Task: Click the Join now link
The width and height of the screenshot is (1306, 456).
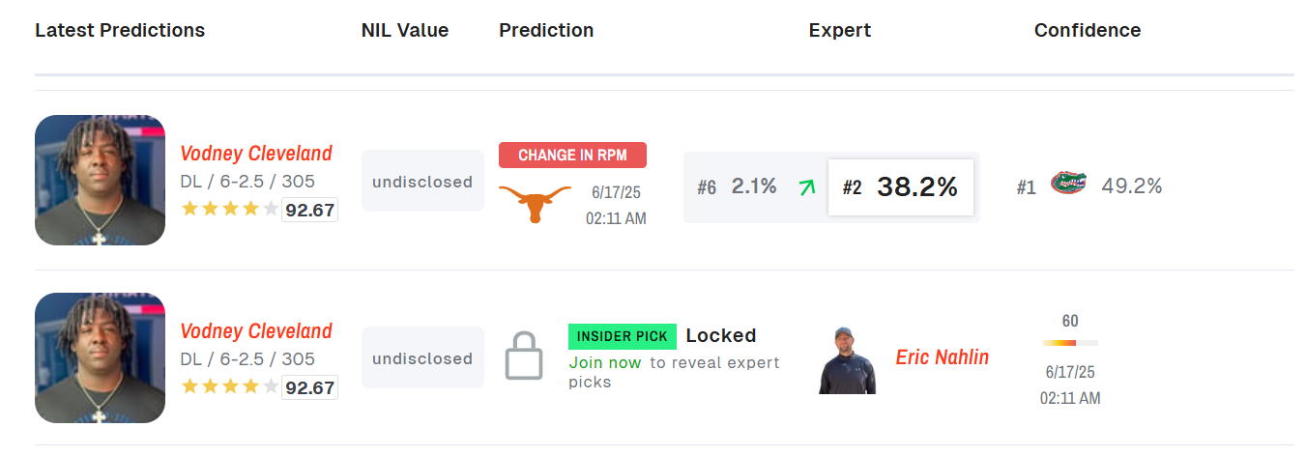Action: tap(605, 362)
